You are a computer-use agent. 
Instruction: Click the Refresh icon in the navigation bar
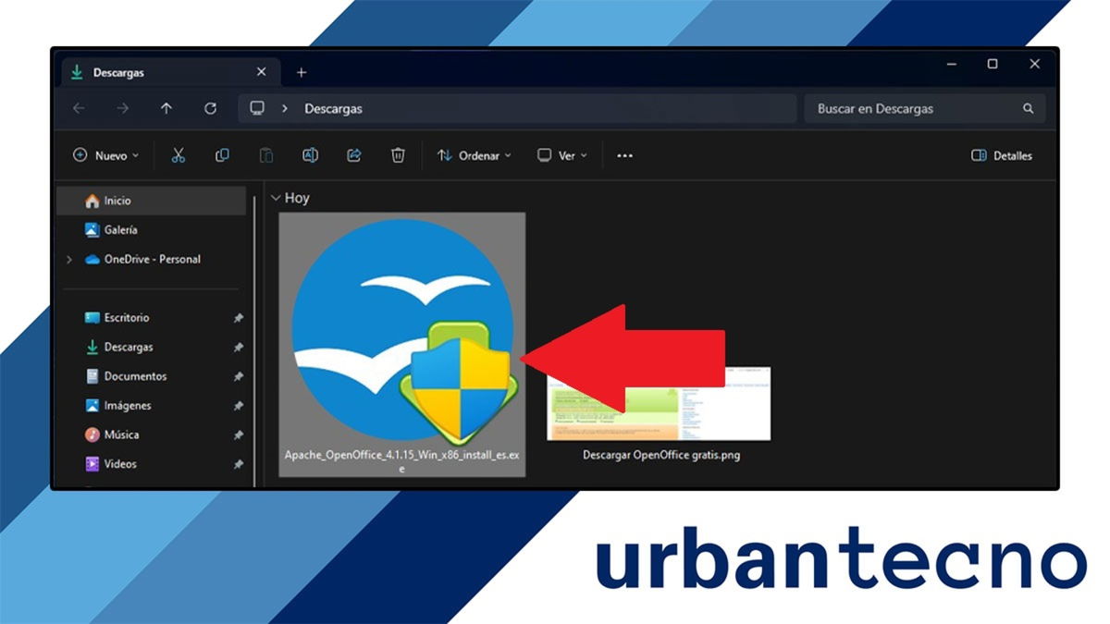210,107
